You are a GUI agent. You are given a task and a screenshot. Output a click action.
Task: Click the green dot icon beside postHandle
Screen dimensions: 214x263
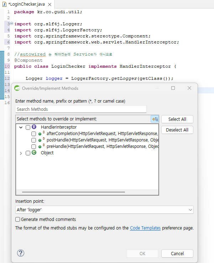(x=40, y=140)
